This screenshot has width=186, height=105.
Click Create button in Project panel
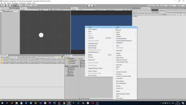(x=68, y=57)
